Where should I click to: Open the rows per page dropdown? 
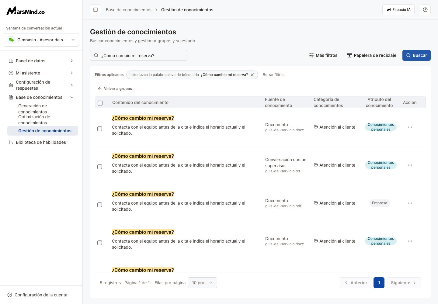pos(203,283)
